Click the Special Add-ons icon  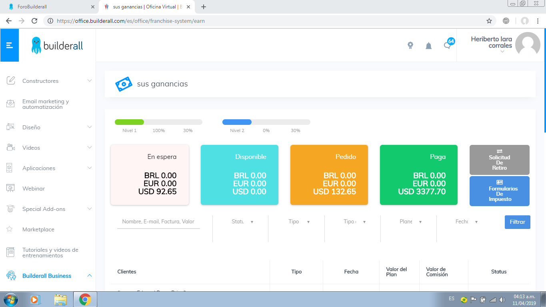[x=11, y=209]
